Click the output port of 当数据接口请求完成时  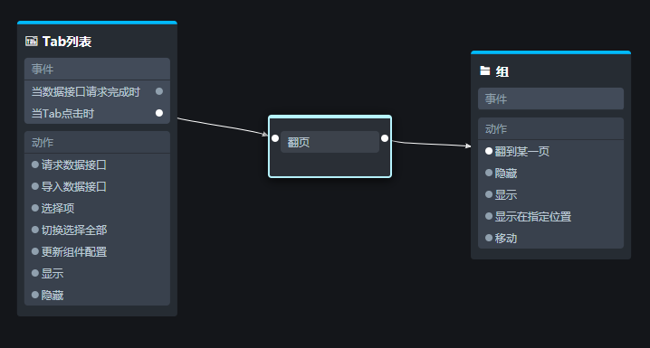click(159, 91)
